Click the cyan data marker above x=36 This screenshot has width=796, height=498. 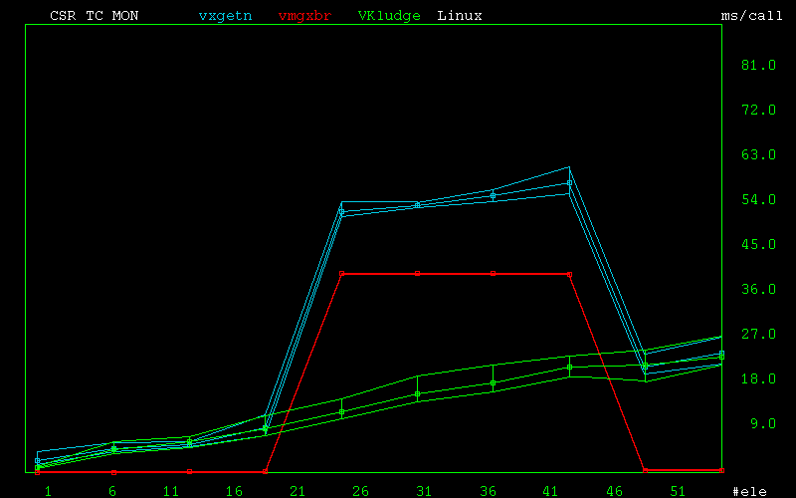pyautogui.click(x=493, y=195)
